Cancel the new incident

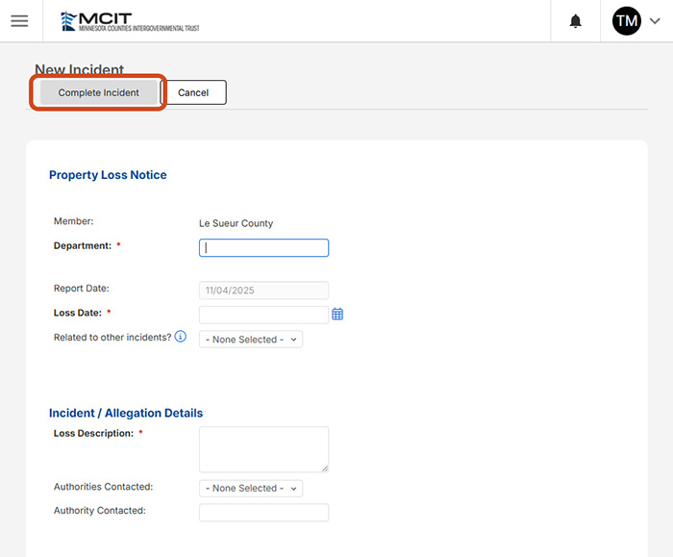coord(193,92)
